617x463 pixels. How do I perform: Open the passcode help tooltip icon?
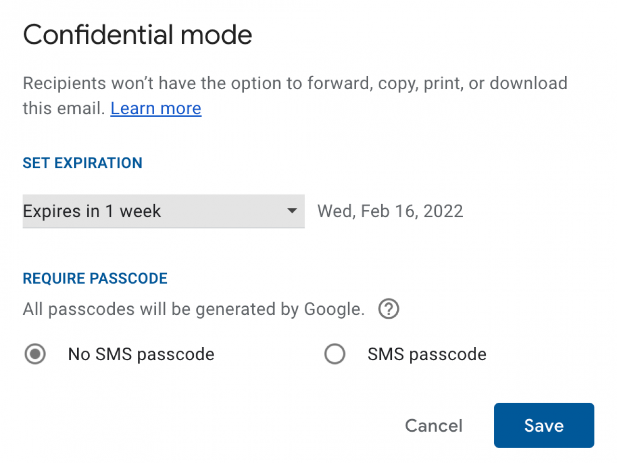[389, 309]
